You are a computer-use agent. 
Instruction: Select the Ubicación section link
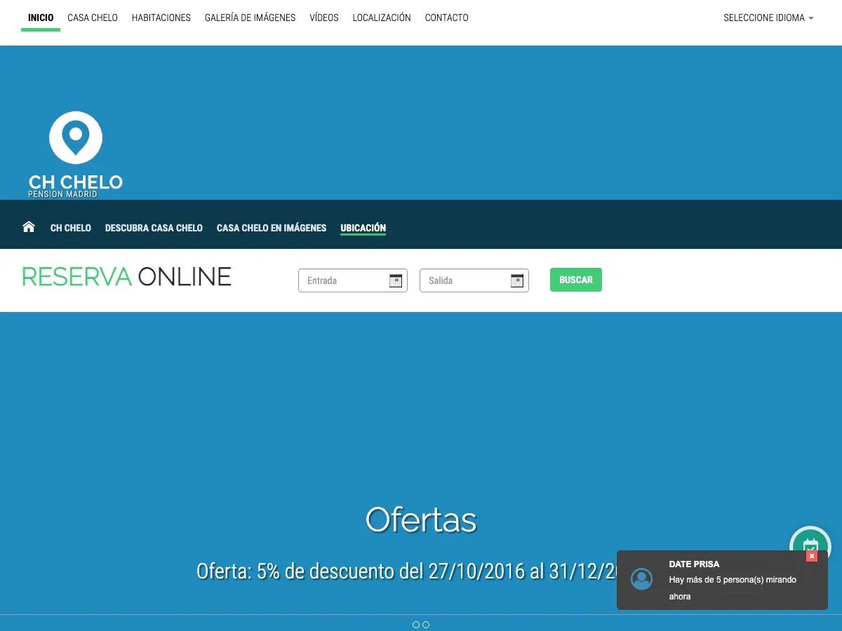pos(363,228)
